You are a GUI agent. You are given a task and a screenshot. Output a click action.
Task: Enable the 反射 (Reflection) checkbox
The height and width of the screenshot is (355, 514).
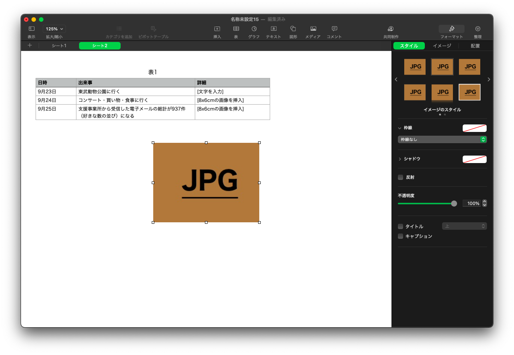click(400, 177)
